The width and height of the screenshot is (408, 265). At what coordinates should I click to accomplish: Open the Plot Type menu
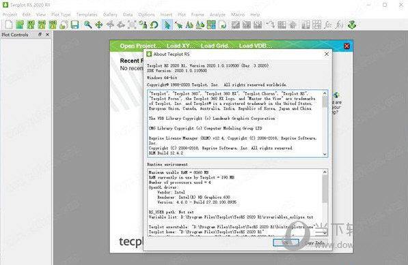61,14
